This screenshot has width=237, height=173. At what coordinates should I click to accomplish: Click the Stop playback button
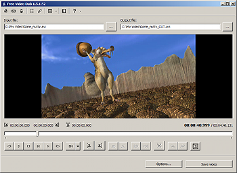tap(29, 146)
